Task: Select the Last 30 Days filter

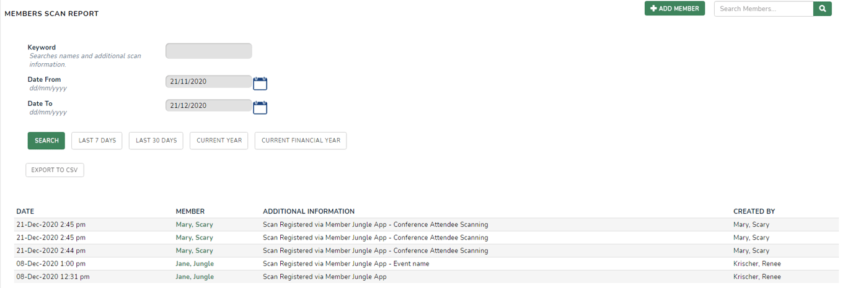Action: [x=156, y=141]
